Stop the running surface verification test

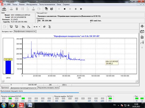[64, 9]
